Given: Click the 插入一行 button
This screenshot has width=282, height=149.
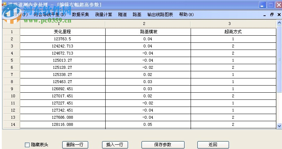Looking at the screenshot, I should coord(115,145).
